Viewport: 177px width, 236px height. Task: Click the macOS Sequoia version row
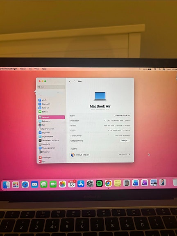pyautogui.click(x=100, y=155)
